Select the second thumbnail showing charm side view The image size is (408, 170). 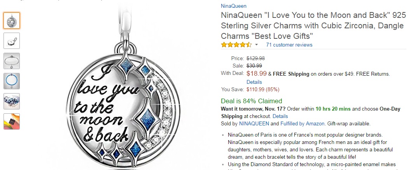12,41
